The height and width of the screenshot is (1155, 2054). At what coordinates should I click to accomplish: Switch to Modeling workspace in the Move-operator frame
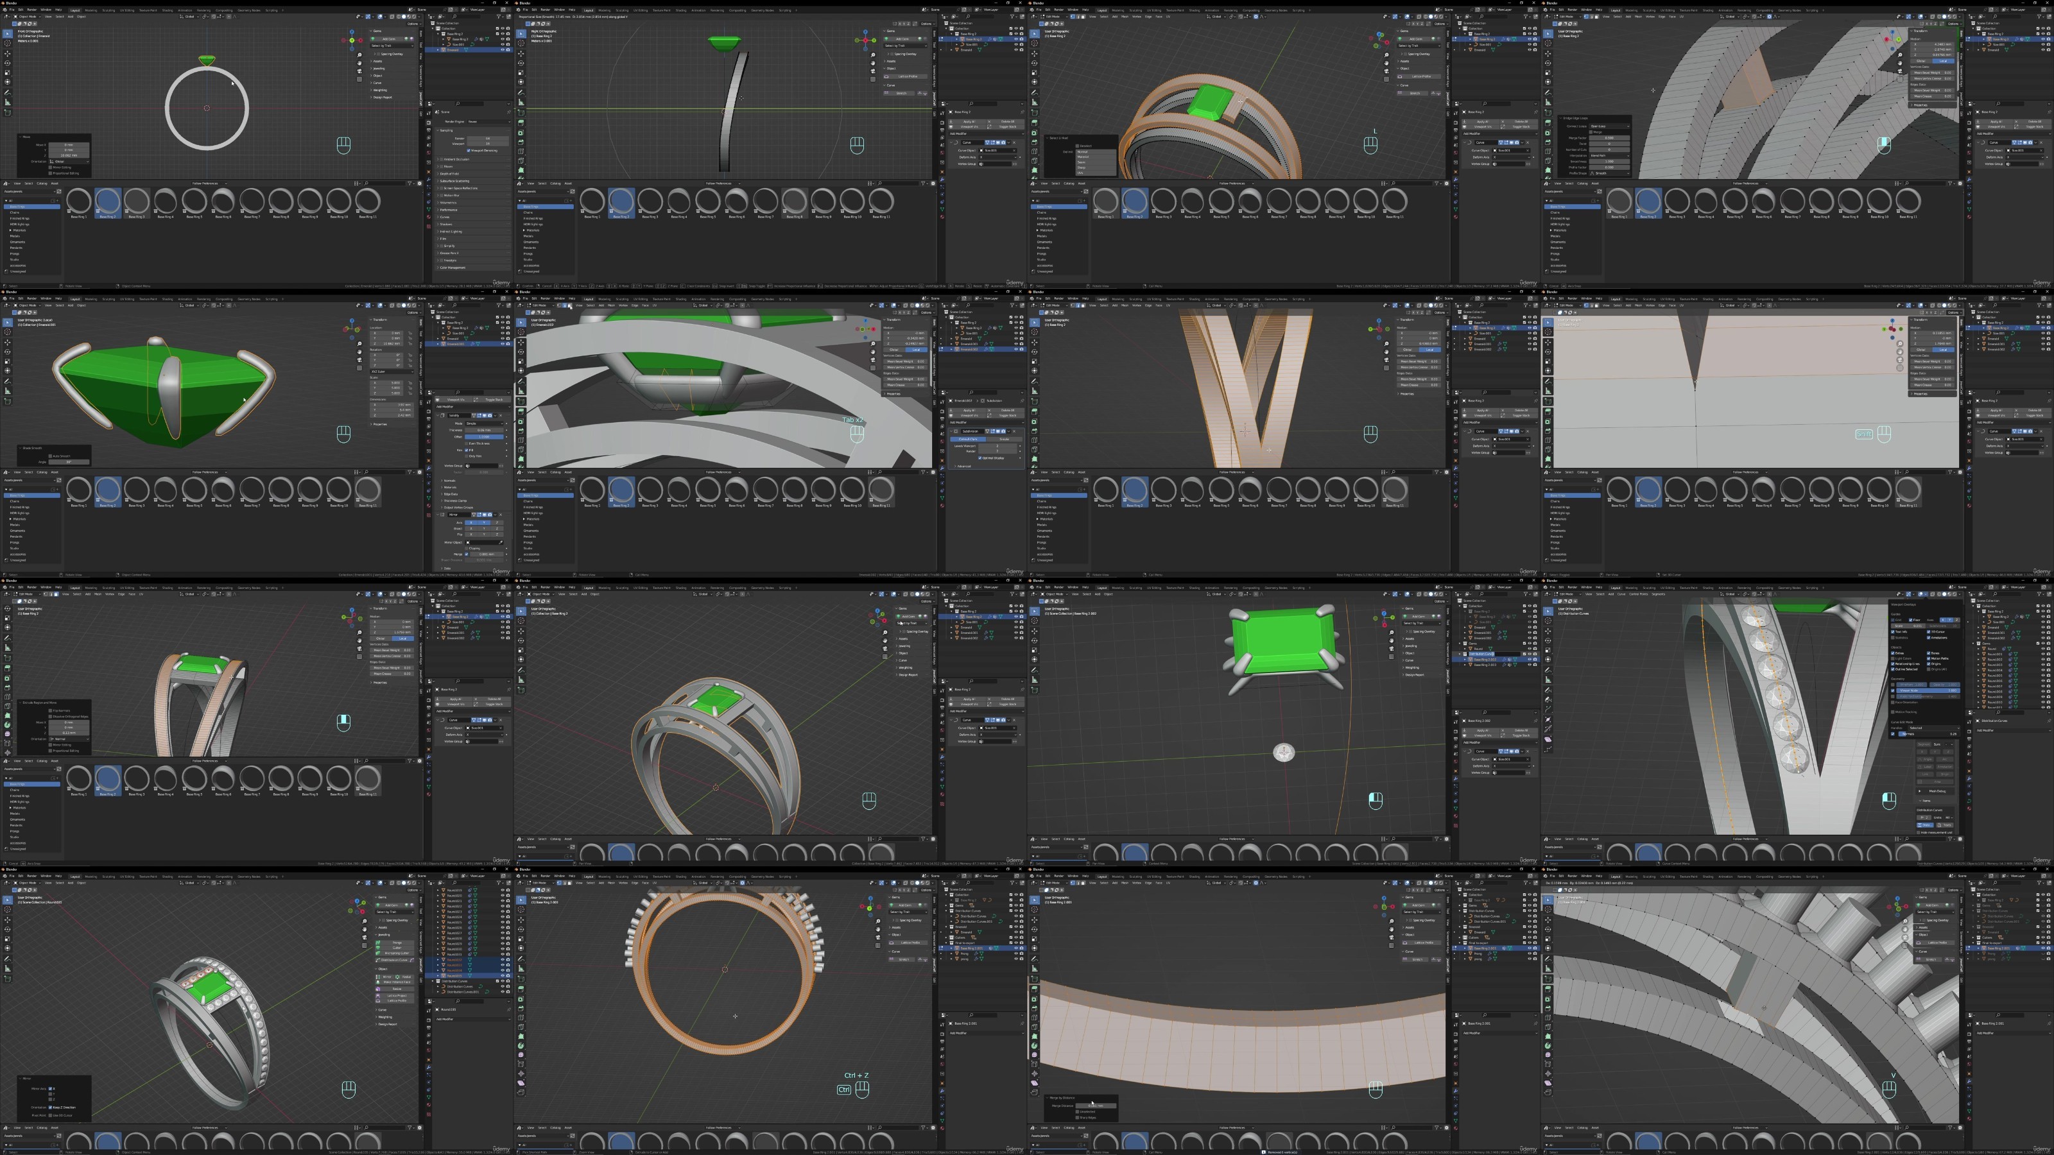pos(91,10)
